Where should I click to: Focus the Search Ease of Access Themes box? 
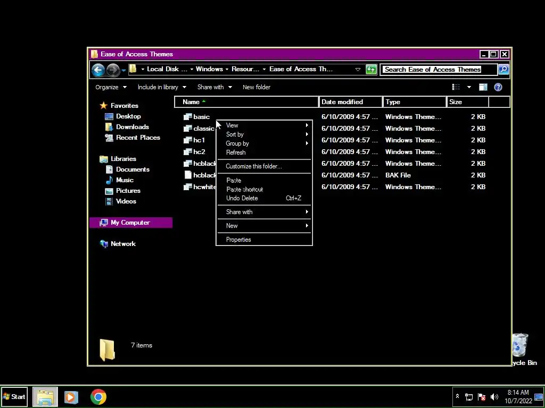[x=439, y=70]
